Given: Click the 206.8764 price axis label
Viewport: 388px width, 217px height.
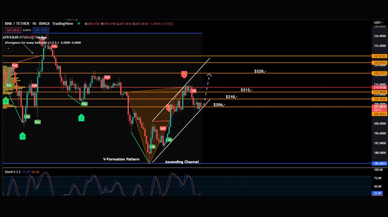Looking at the screenshot, I should [x=380, y=114].
